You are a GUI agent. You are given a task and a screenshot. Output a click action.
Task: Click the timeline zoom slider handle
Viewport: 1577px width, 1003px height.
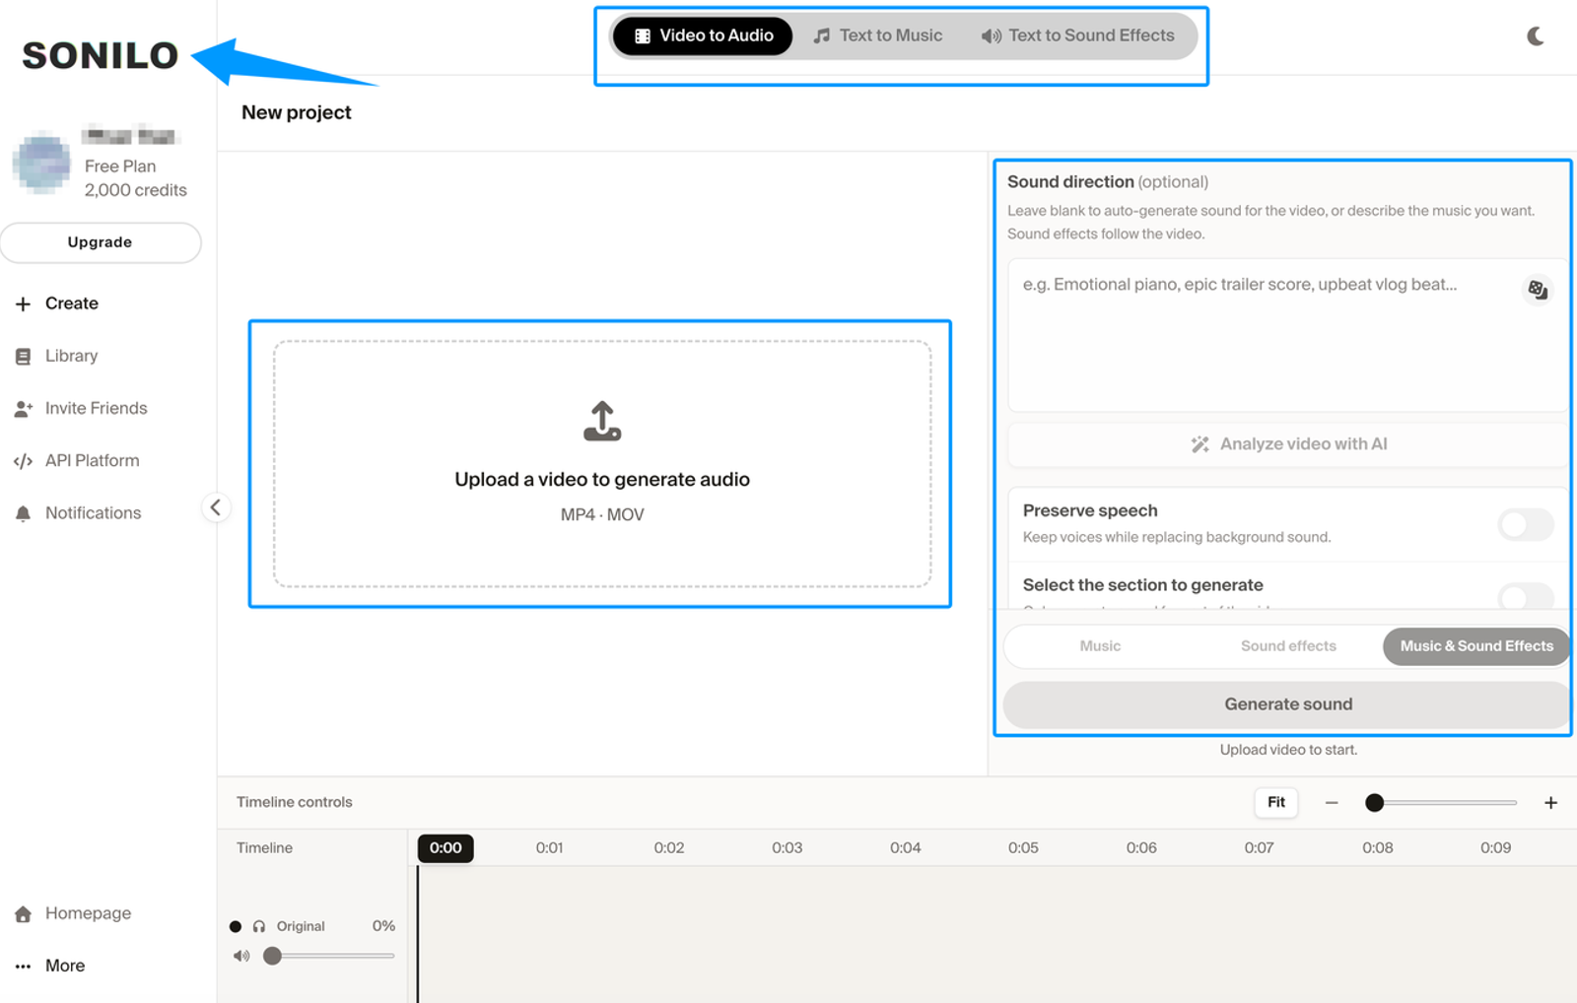click(x=1374, y=803)
